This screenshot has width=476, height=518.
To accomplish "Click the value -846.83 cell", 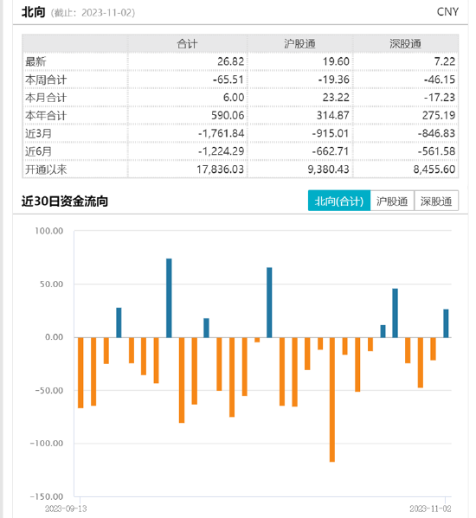I will pos(437,133).
